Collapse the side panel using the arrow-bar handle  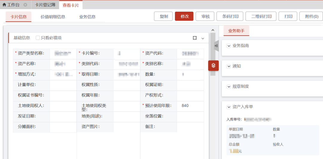click(216, 46)
